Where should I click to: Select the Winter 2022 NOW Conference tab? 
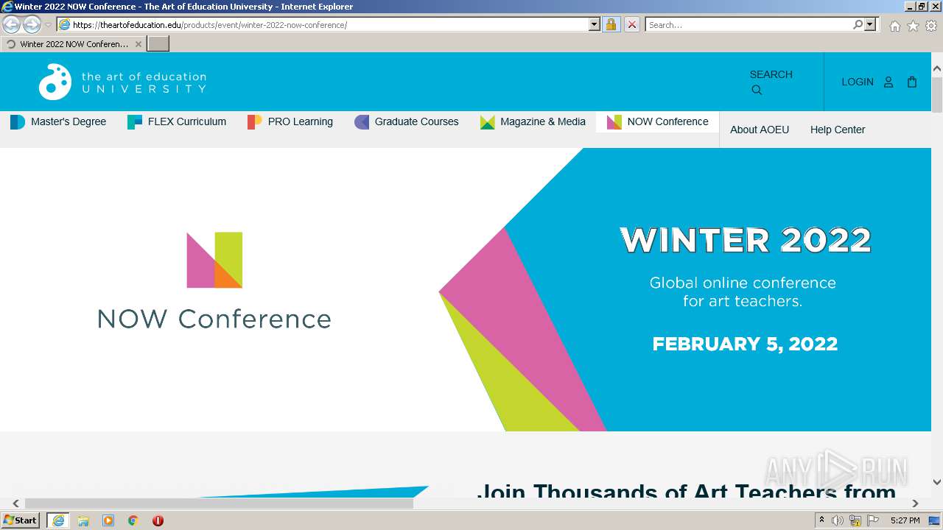73,44
